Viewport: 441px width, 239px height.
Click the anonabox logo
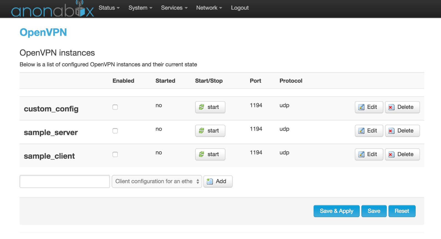[52, 9]
